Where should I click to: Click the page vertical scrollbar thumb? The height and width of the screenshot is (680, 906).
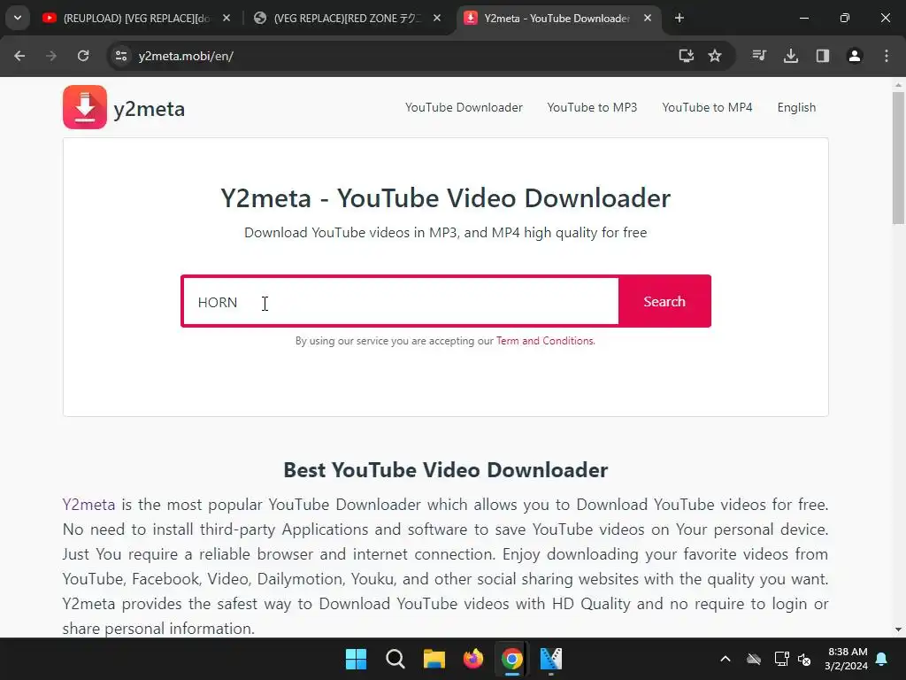click(898, 158)
